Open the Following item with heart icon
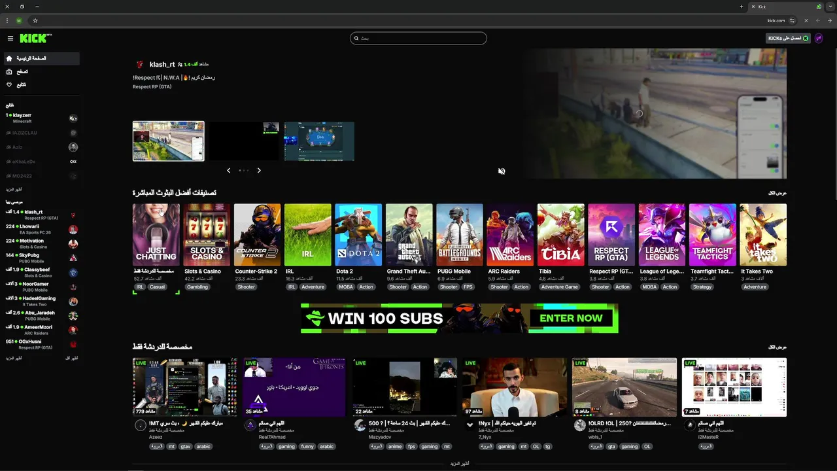Image resolution: width=837 pixels, height=471 pixels. 41,85
